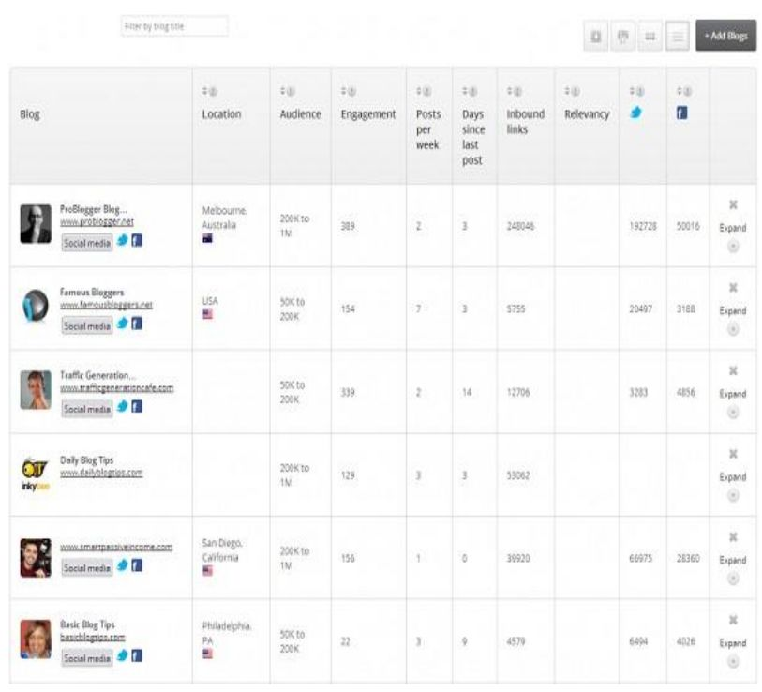Open Facebook icon for Famous Bloggers
The width and height of the screenshot is (762, 692).
click(x=137, y=324)
